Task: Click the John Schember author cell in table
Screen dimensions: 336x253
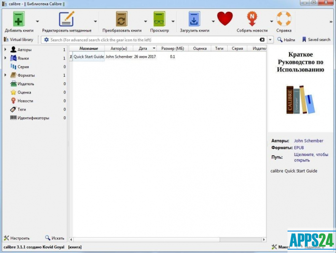Action: pos(119,57)
